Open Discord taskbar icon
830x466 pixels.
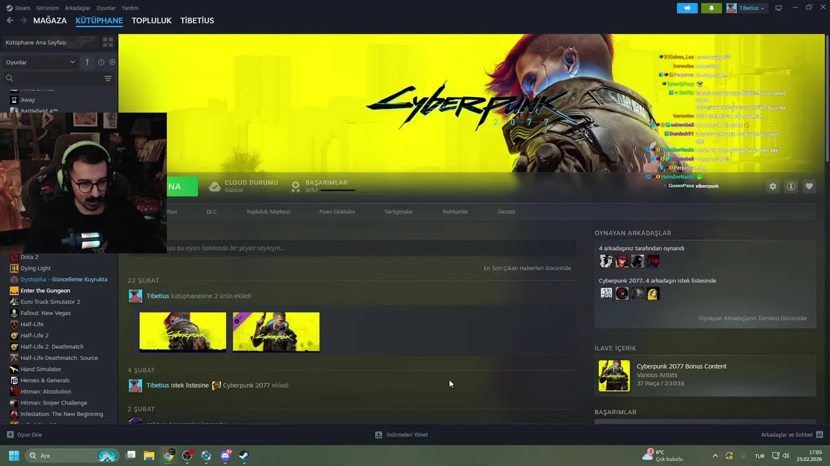(x=225, y=456)
